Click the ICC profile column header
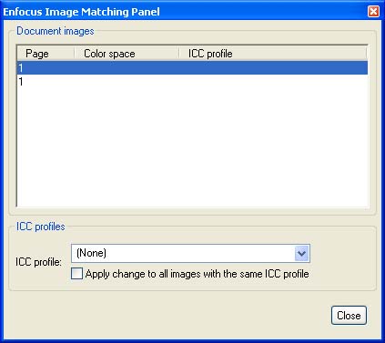This screenshot has height=343, width=385. coord(273,54)
